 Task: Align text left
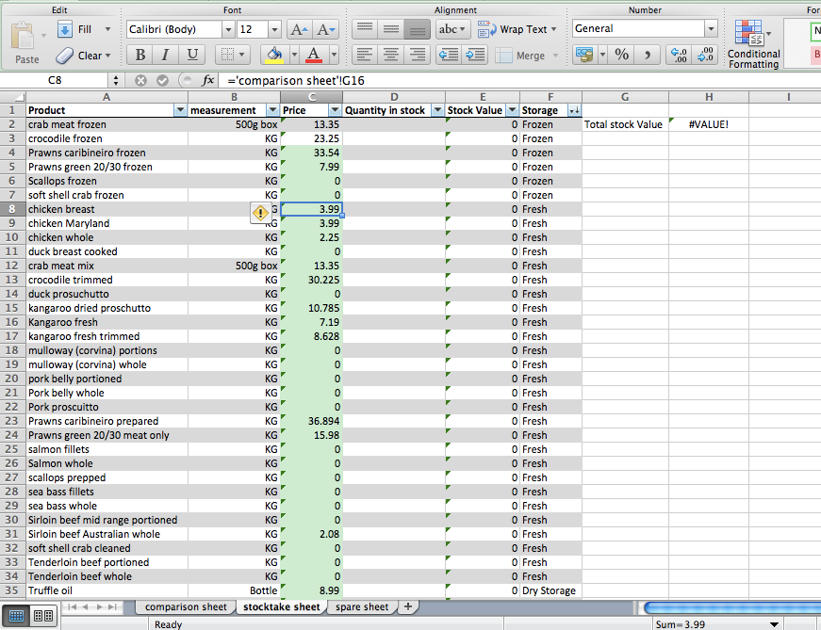click(x=365, y=55)
